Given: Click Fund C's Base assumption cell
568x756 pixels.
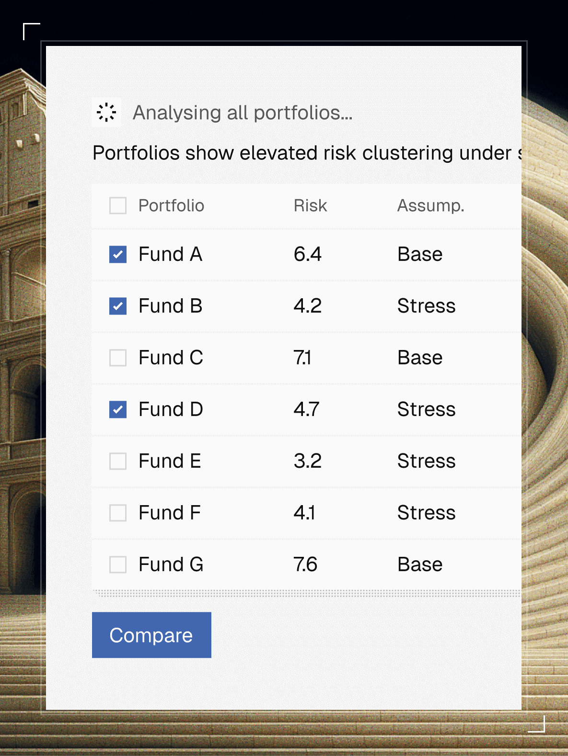Looking at the screenshot, I should (420, 358).
